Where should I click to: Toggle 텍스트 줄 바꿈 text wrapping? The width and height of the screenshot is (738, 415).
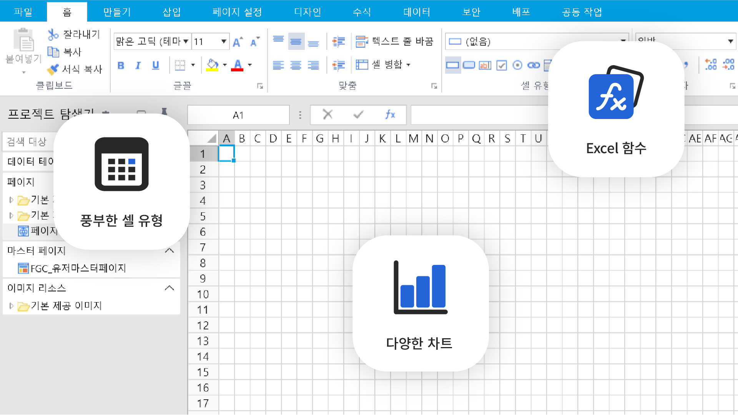tap(395, 41)
